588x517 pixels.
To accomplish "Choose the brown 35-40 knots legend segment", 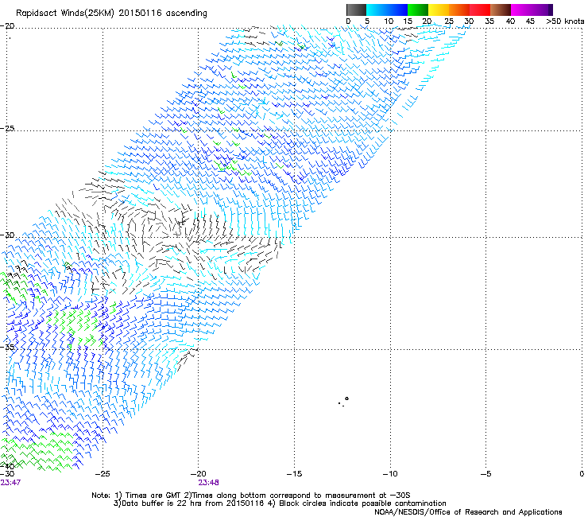I will point(501,10).
